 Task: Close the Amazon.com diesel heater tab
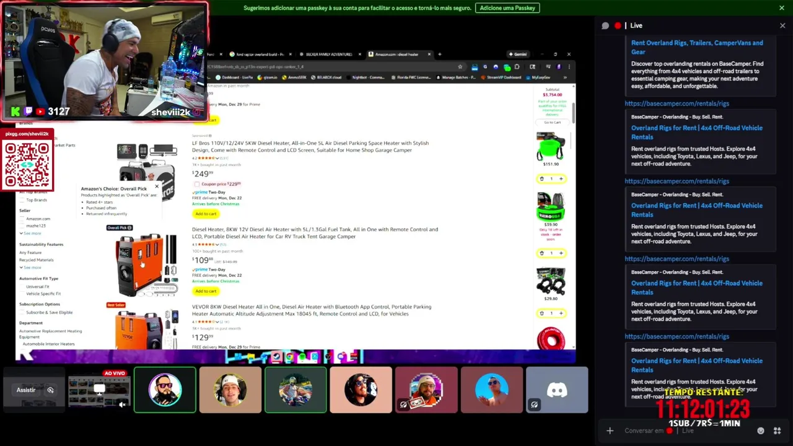[x=429, y=54]
